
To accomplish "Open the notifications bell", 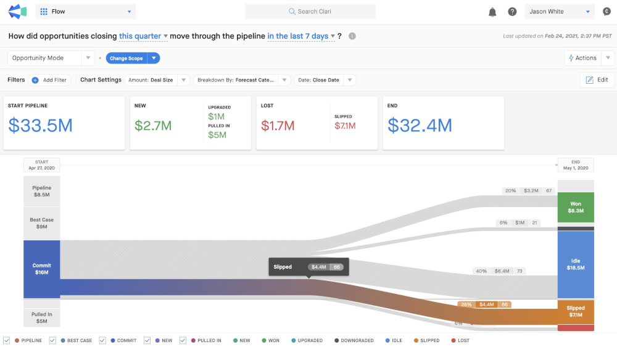I will click(x=492, y=12).
